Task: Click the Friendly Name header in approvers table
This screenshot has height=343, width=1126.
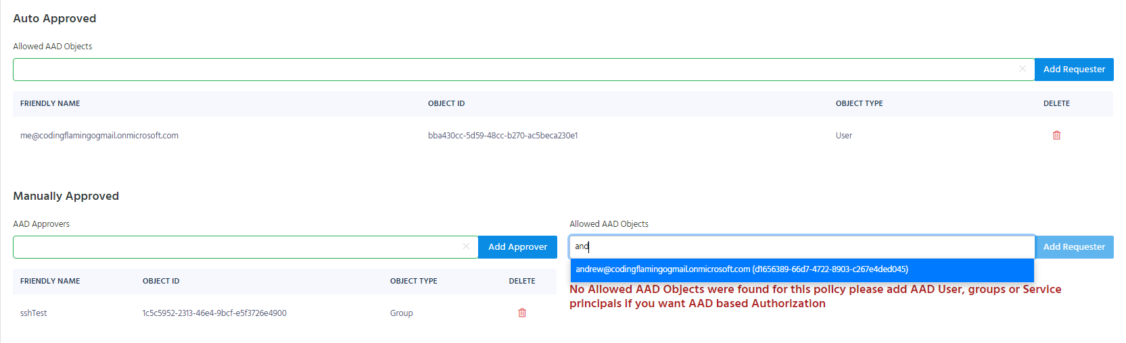Action: click(x=50, y=281)
